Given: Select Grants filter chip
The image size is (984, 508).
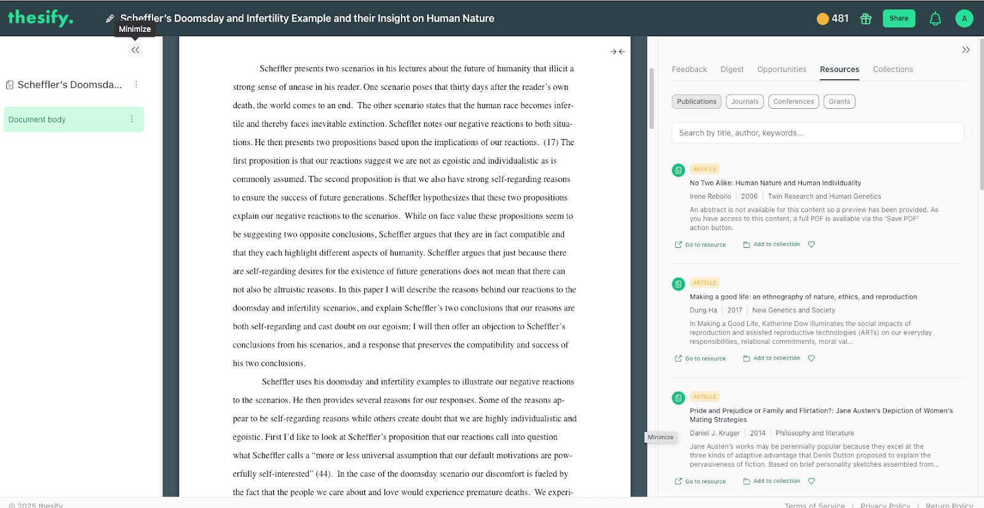Looking at the screenshot, I should click(x=839, y=101).
